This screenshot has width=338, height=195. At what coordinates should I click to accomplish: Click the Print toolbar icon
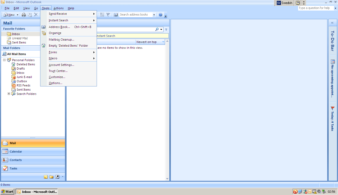pos(24,15)
